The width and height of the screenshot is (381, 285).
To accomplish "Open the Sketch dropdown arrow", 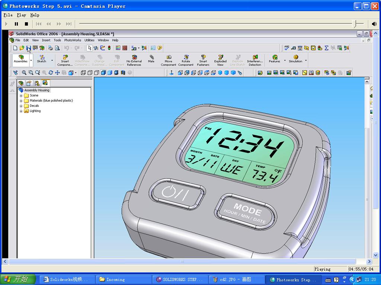I will tap(52, 60).
